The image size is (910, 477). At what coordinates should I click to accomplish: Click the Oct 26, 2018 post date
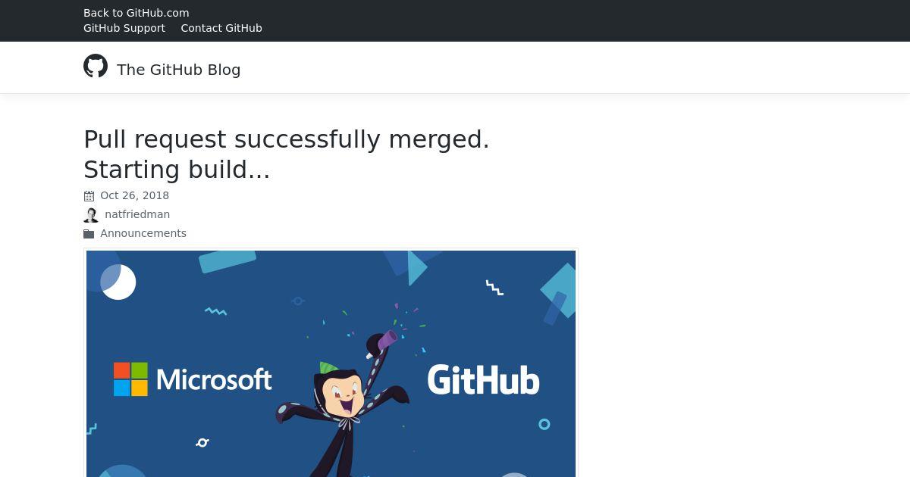pyautogui.click(x=135, y=195)
